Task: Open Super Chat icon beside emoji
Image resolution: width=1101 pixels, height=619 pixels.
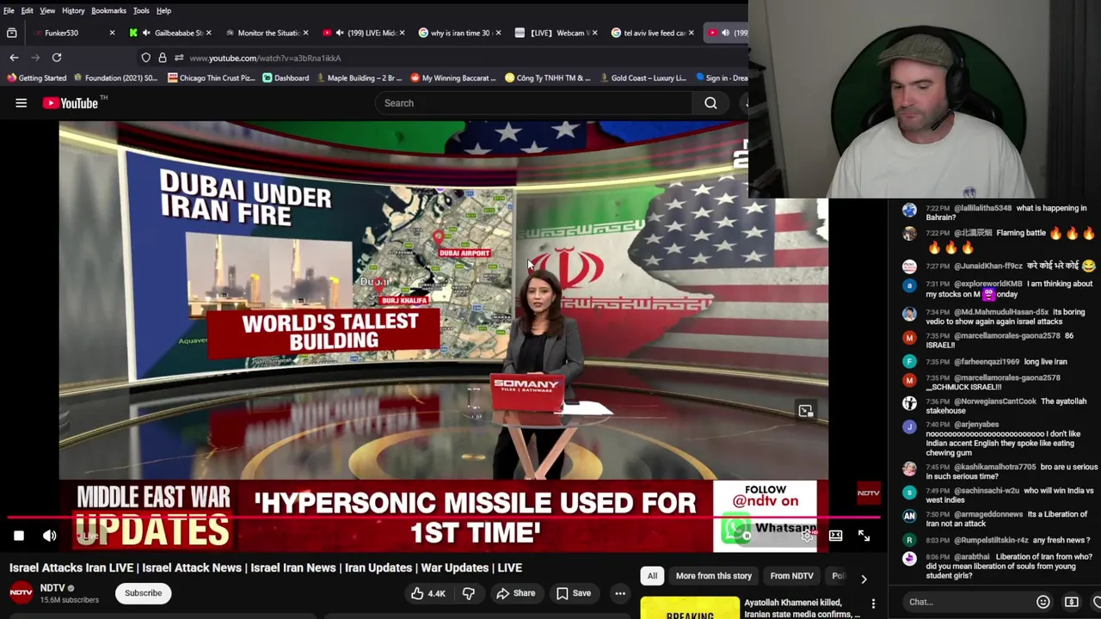Action: tap(1072, 602)
